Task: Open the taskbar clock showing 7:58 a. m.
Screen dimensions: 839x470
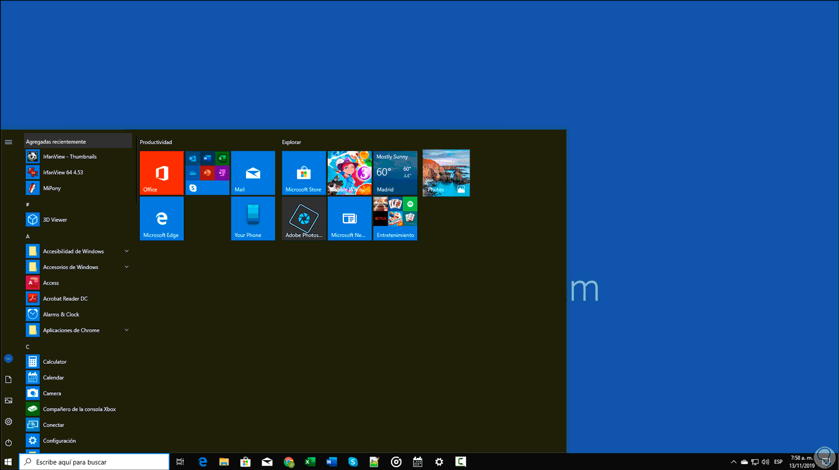Action: point(802,462)
